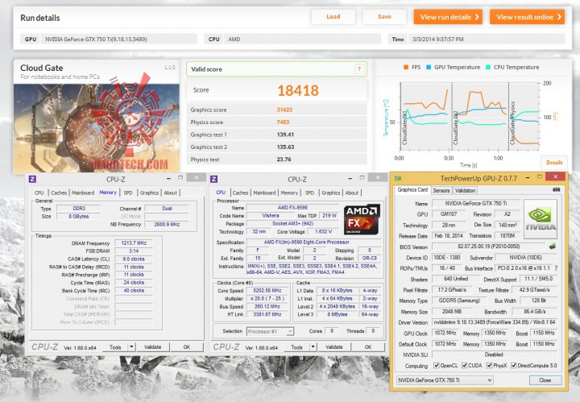Click the Driver Version field in GPU-Z
Screen dimensions: 580x402
[x=495, y=322]
